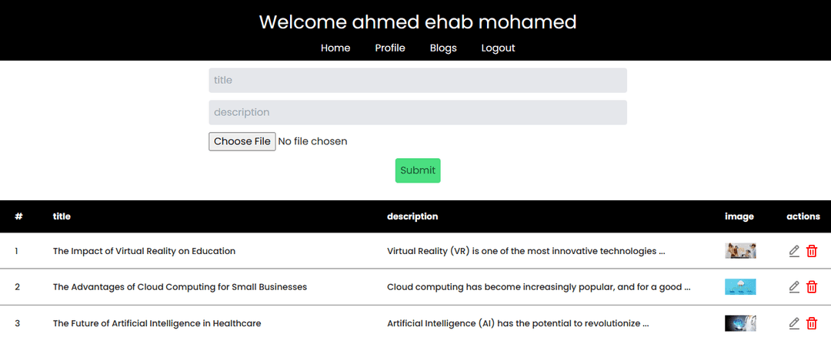
Task: Open the Home navigation link
Action: [x=335, y=48]
